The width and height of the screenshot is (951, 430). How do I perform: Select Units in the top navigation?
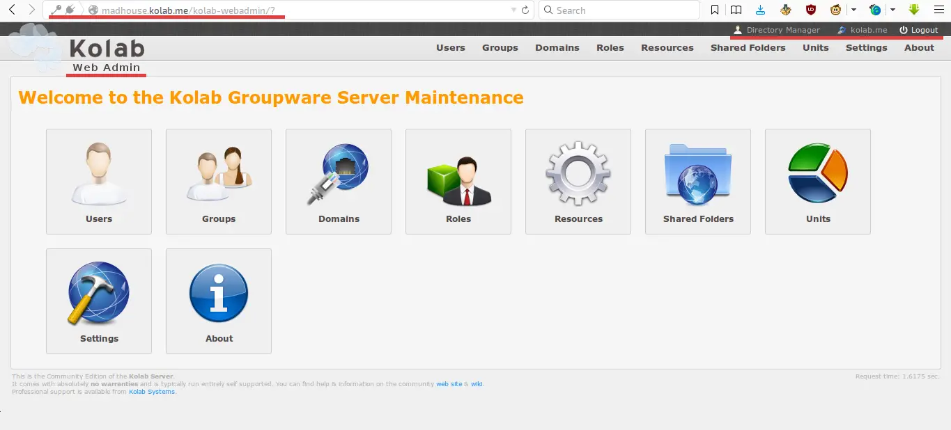(x=816, y=47)
